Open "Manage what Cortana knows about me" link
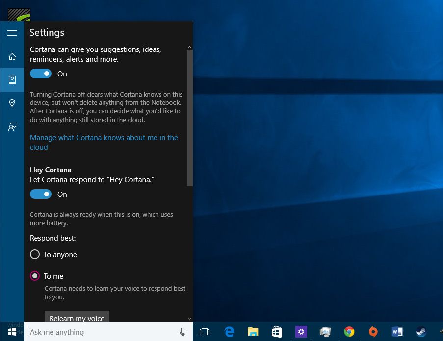 pos(104,142)
